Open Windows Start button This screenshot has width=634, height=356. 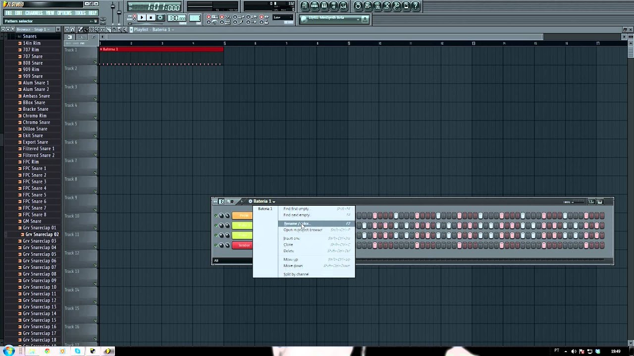click(x=8, y=351)
